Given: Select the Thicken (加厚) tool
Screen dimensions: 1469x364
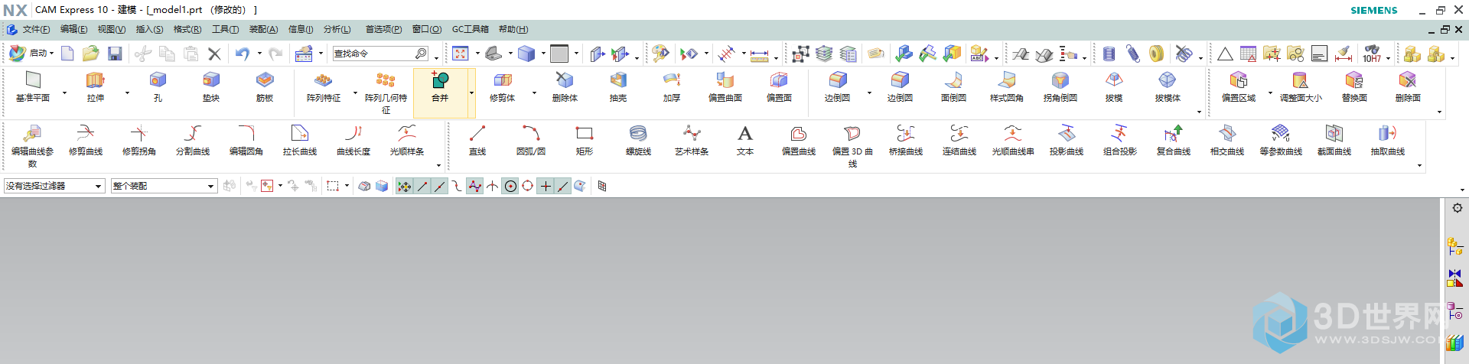Looking at the screenshot, I should tap(672, 86).
